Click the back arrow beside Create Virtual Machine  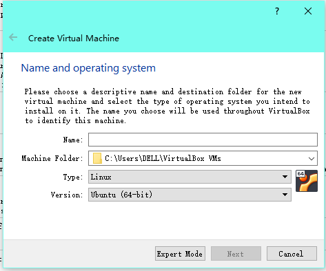pyautogui.click(x=13, y=37)
